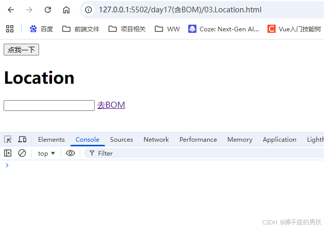This screenshot has height=228, width=324.
Task: Open the 项目相关 bookmark folder
Action: tap(127, 29)
